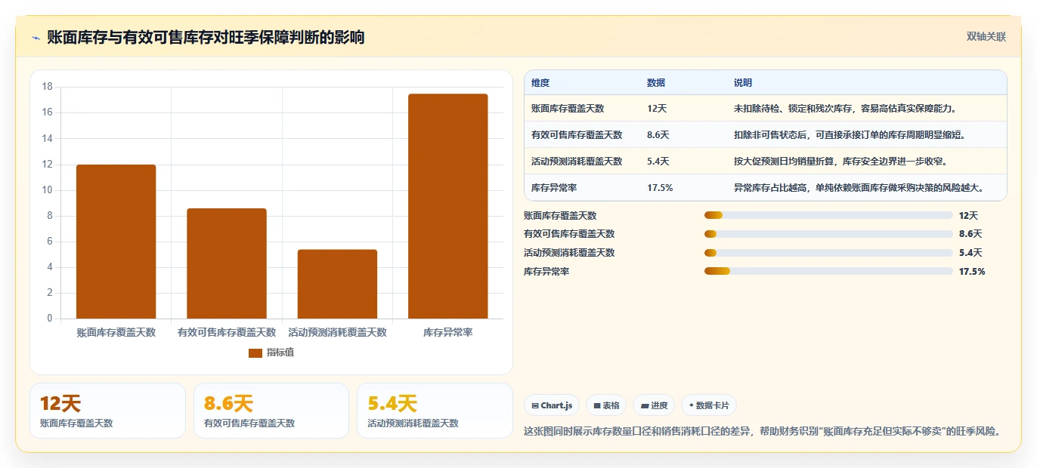Click the 17.5% value beside progress bar
The width and height of the screenshot is (1037, 468).
coord(972,271)
